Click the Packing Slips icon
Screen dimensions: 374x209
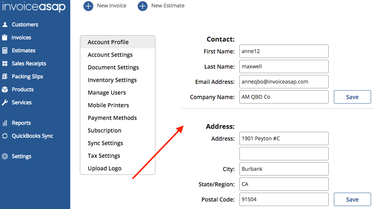tap(5, 76)
